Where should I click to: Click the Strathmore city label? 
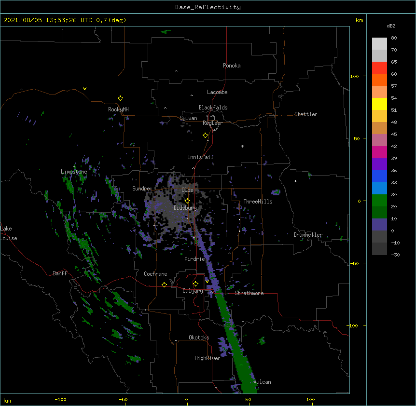[x=249, y=293]
